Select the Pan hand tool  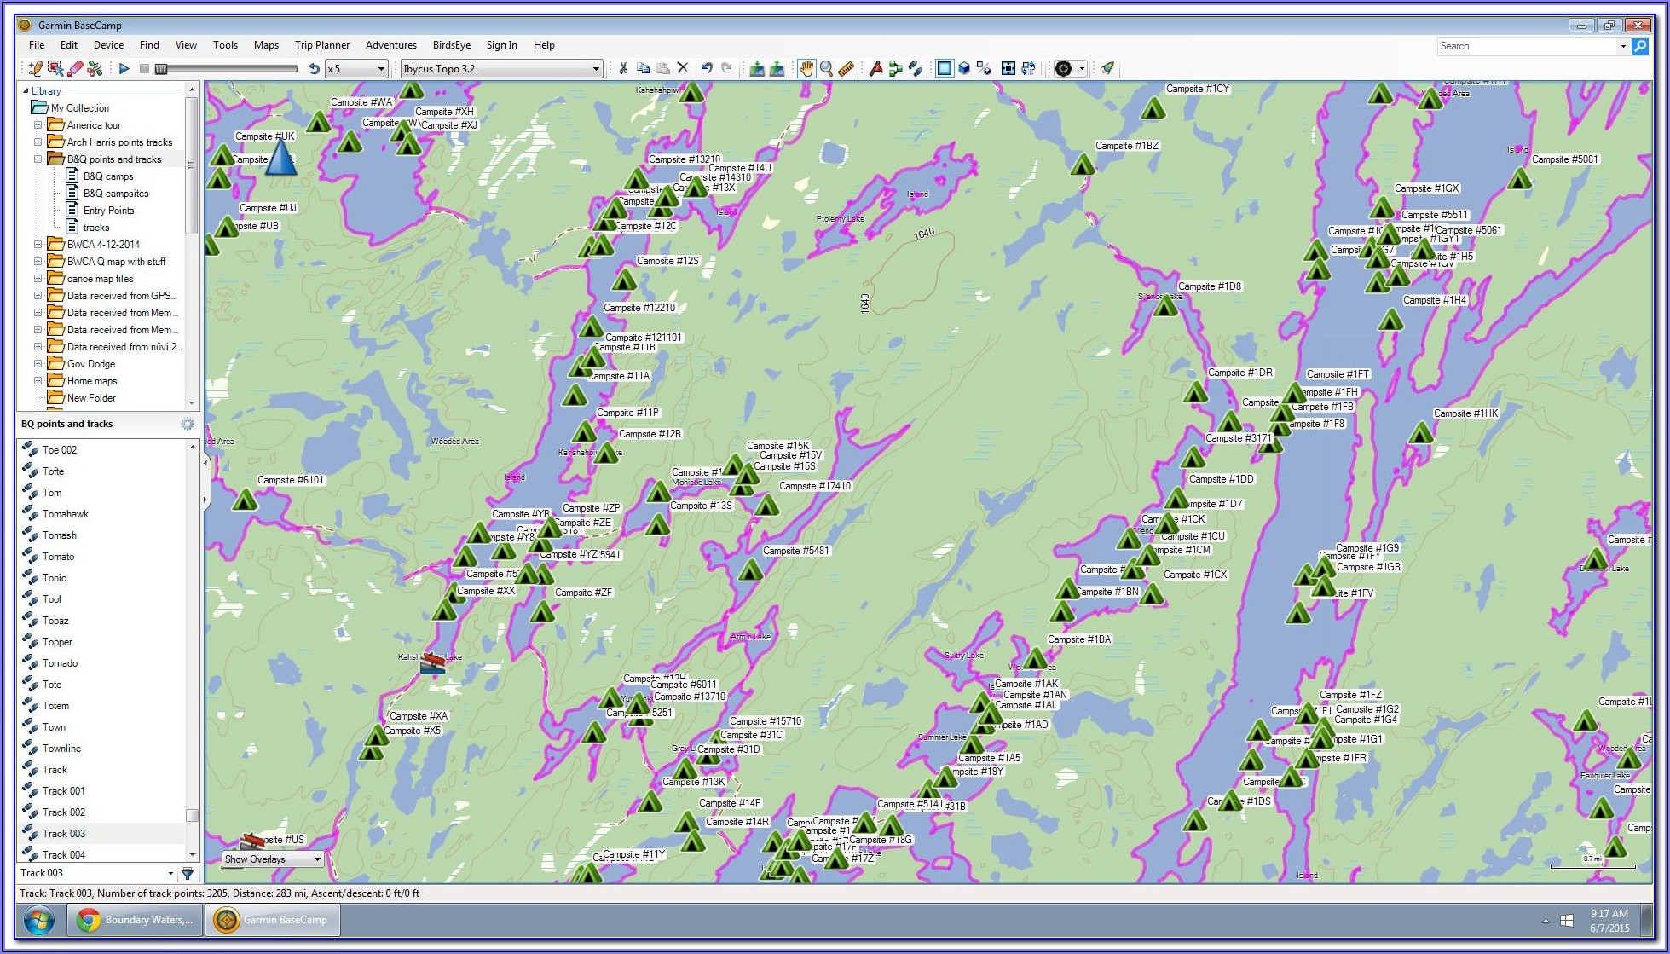click(806, 69)
